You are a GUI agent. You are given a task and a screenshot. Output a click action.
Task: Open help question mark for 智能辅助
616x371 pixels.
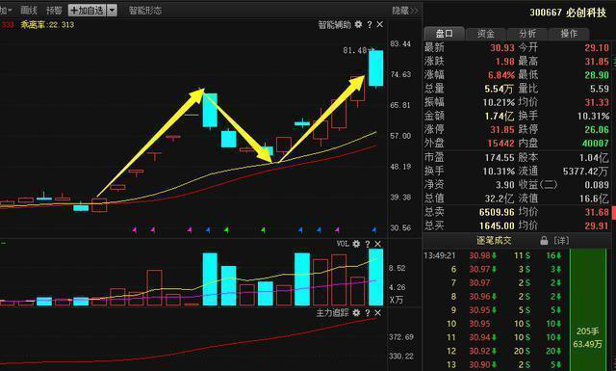pos(370,24)
